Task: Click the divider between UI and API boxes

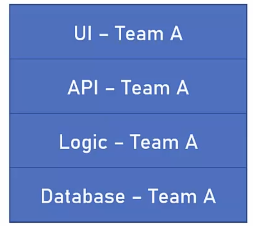Action: (128, 59)
